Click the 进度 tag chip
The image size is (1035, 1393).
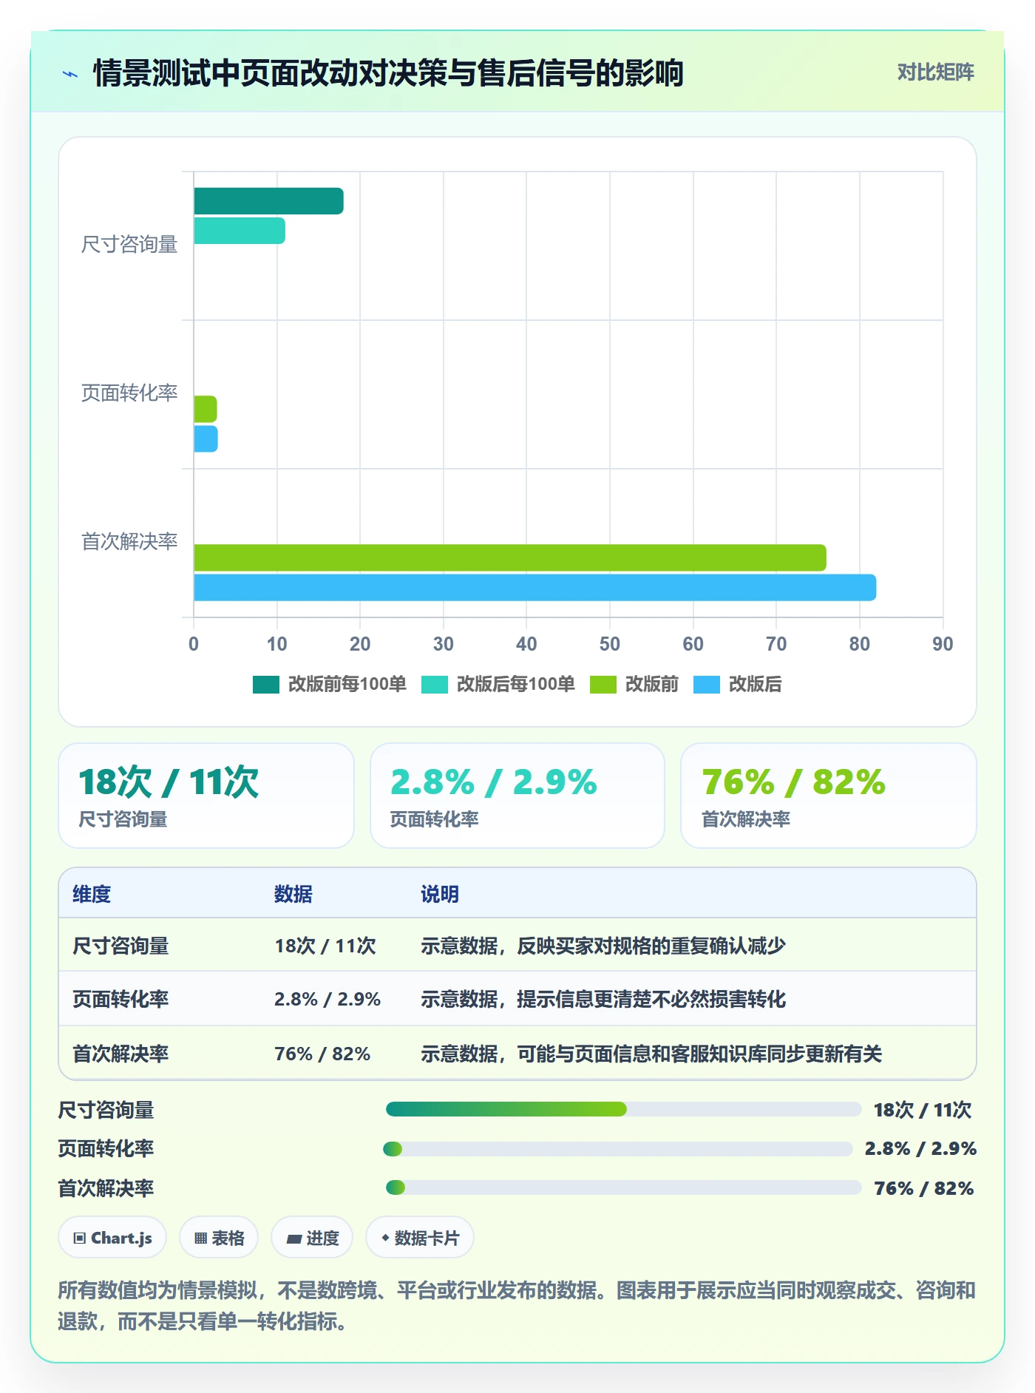[312, 1238]
